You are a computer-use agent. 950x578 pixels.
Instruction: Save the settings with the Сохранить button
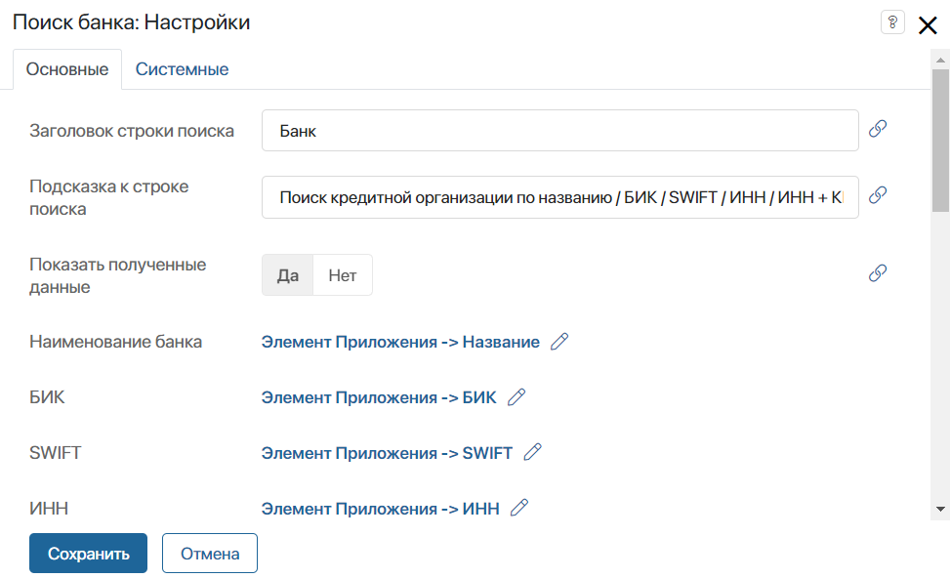pyautogui.click(x=89, y=554)
